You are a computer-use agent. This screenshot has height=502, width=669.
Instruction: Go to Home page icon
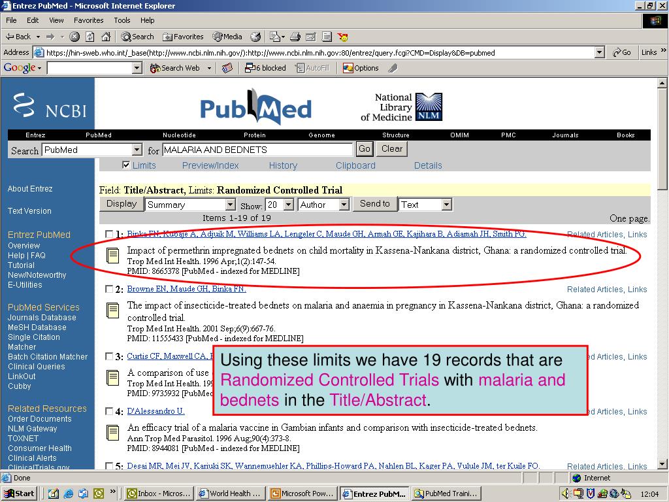[x=106, y=37]
